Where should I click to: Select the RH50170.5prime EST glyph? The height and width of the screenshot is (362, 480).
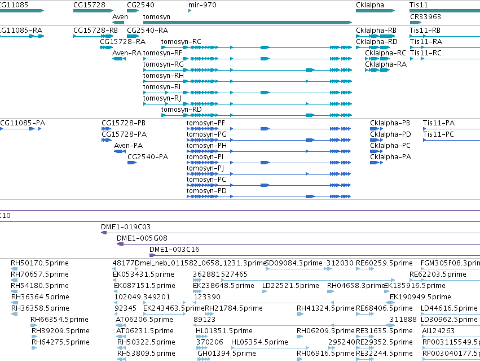14,269
